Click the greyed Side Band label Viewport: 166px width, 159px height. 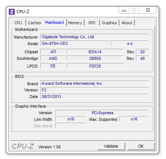(43, 126)
